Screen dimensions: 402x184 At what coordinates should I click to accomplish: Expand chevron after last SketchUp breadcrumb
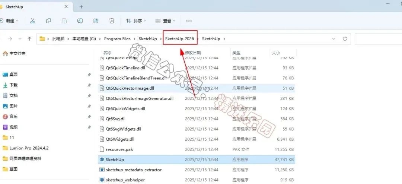pos(224,39)
